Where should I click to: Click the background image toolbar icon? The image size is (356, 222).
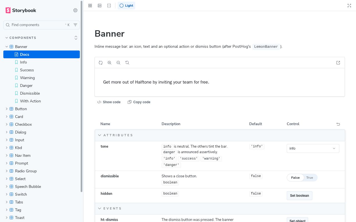point(100,6)
